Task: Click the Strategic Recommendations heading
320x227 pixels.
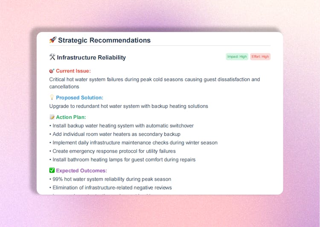Action: pyautogui.click(x=104, y=40)
